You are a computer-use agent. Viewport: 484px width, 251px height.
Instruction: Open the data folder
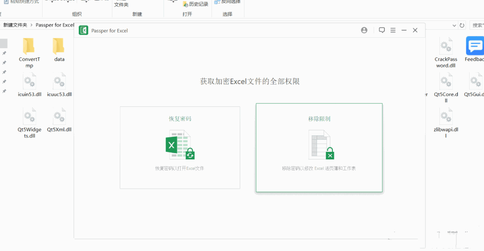click(x=59, y=47)
